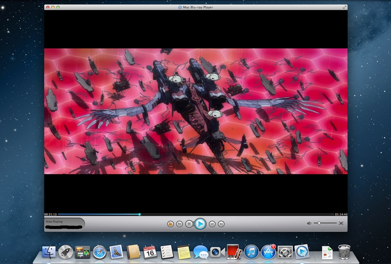Open Mac Blu-ray Player from the Dock
Image resolution: width=391 pixels, height=264 pixels.
(302, 251)
